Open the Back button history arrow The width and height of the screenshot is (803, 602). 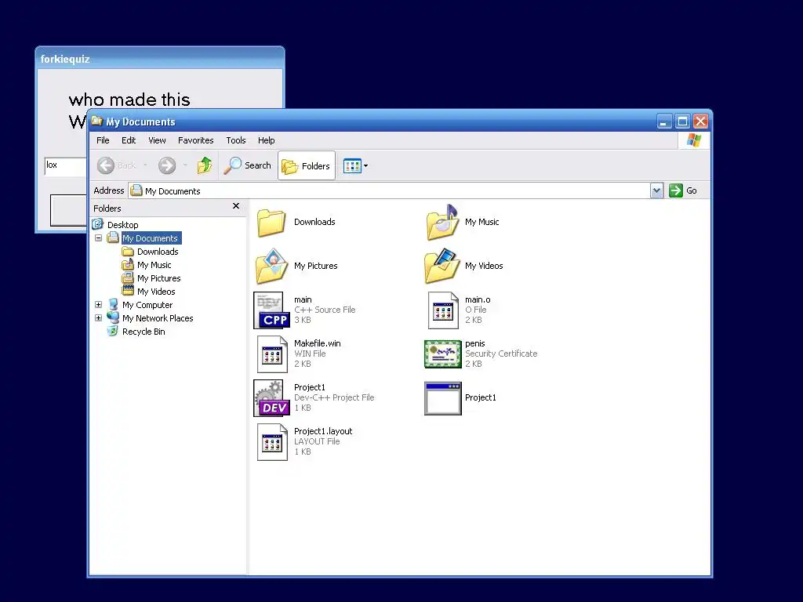click(145, 165)
